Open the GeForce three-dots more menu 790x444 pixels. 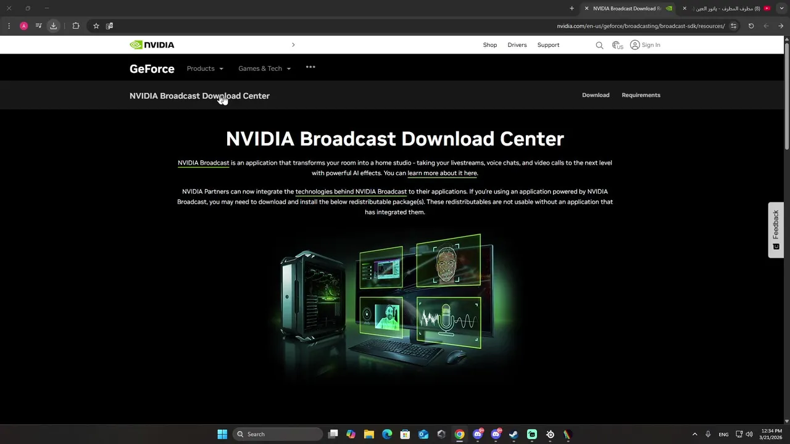[310, 67]
